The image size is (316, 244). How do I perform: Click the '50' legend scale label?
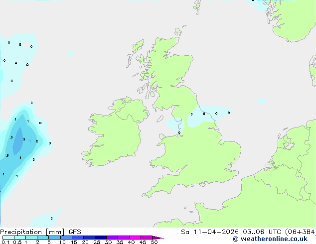coord(154,242)
